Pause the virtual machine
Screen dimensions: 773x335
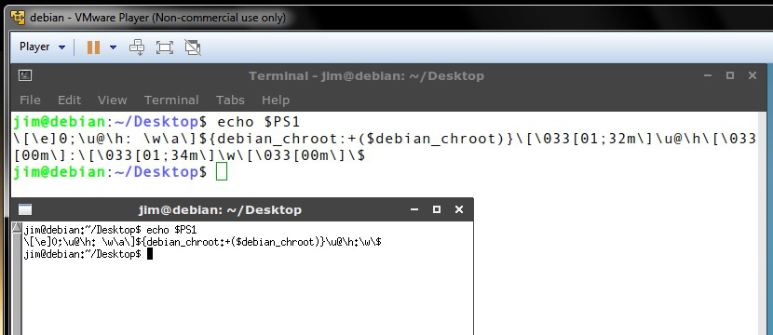tap(93, 47)
